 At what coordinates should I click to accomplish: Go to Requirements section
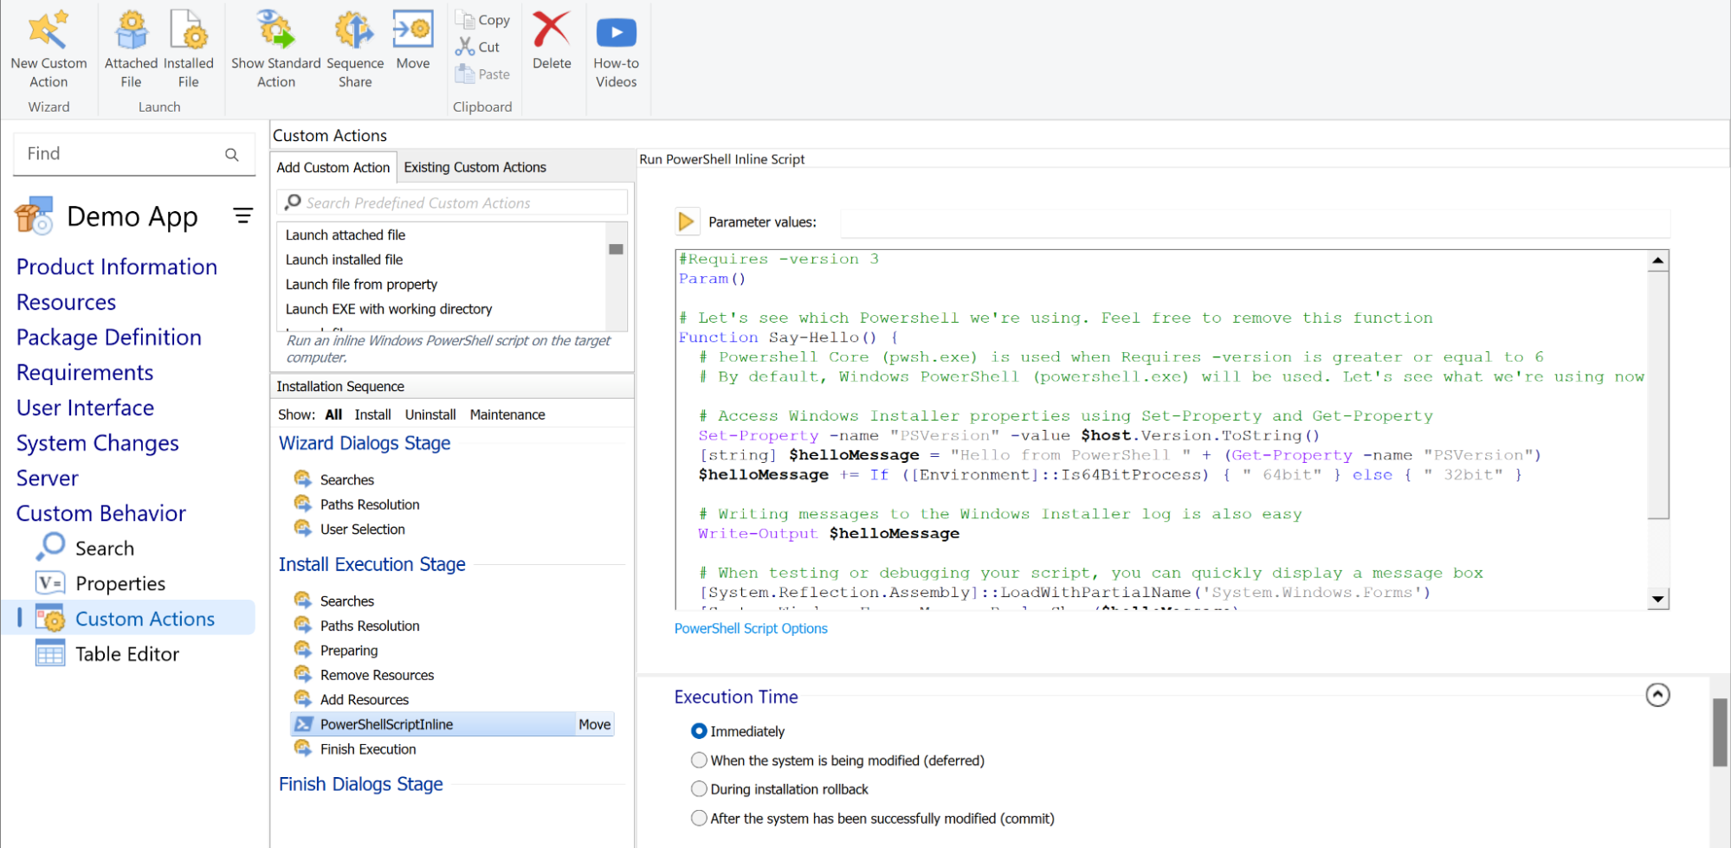(x=85, y=372)
